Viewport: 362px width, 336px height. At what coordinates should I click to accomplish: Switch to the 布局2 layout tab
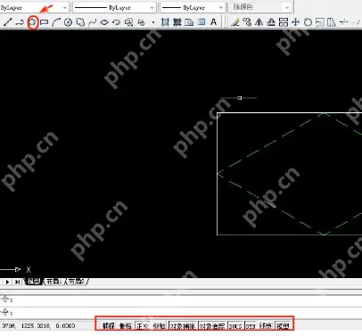tap(76, 282)
